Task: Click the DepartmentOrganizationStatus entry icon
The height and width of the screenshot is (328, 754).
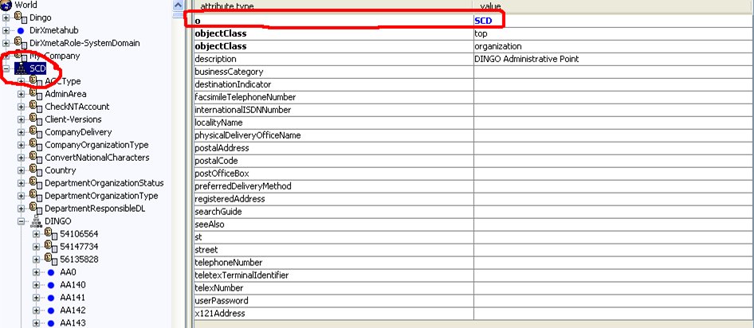Action: tap(36, 182)
